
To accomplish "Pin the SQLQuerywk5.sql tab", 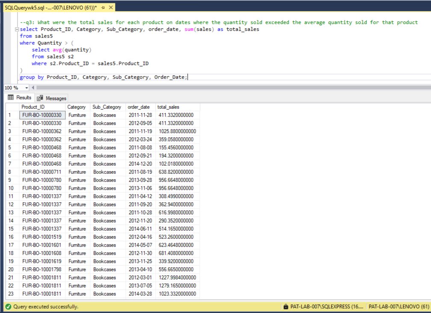I will pos(103,8).
